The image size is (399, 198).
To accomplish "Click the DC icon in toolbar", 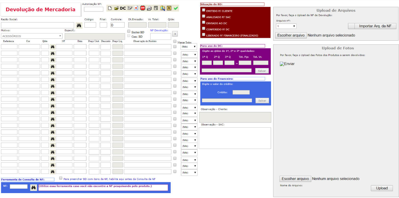I will click(x=123, y=8).
